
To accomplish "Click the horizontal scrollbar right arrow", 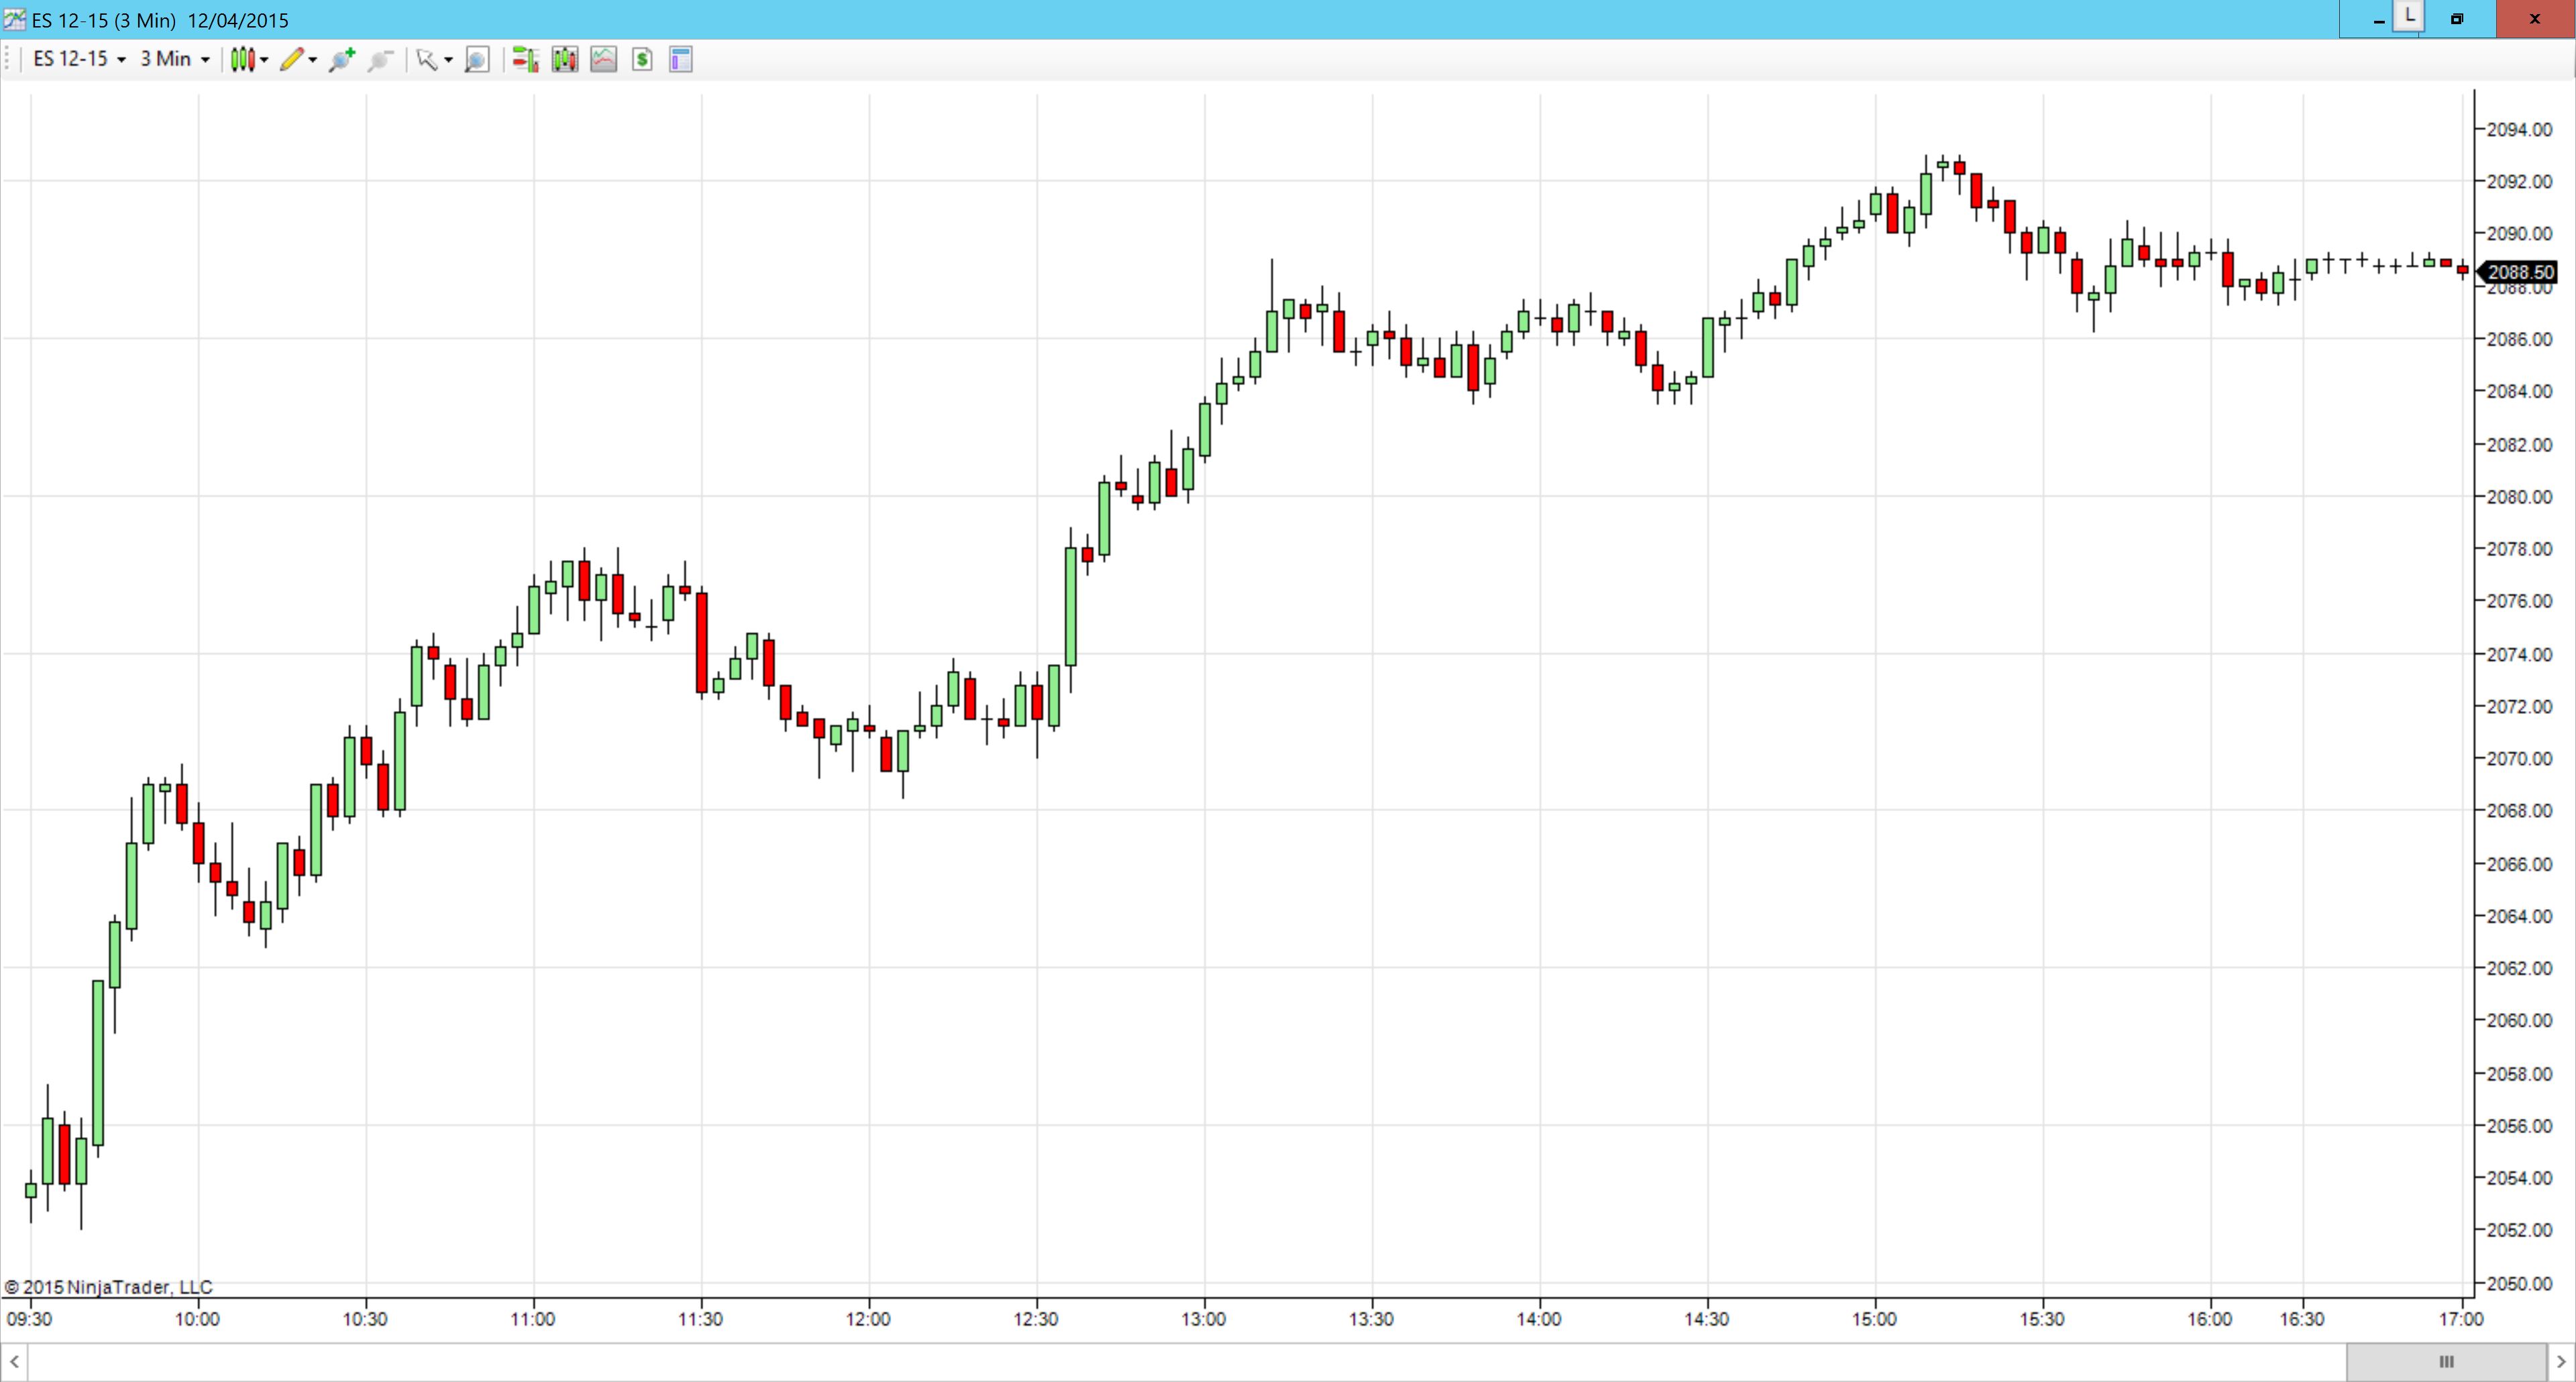I will [x=2561, y=1361].
